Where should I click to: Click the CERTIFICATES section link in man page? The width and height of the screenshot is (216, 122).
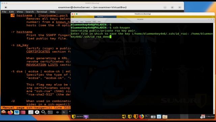coord(38,52)
